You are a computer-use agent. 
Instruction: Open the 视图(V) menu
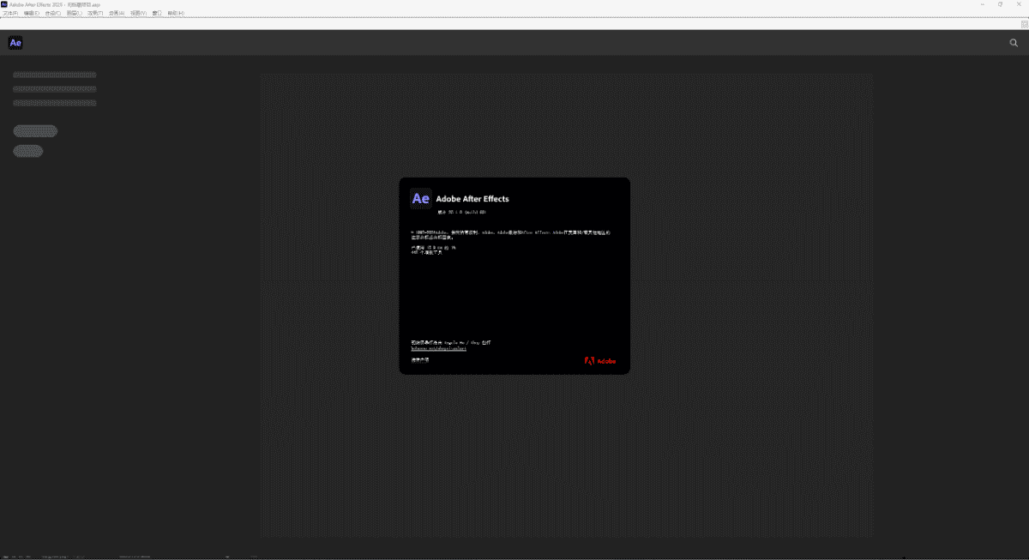(x=138, y=14)
